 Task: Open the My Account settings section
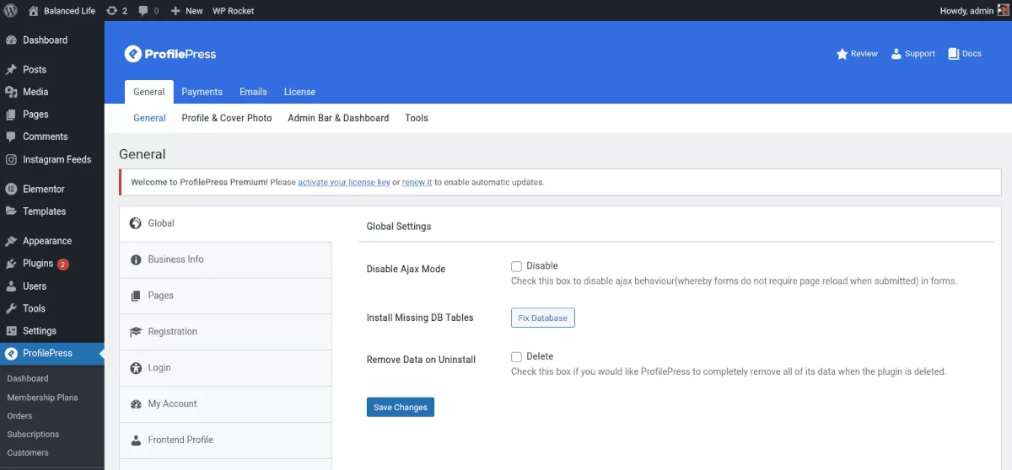click(x=225, y=404)
